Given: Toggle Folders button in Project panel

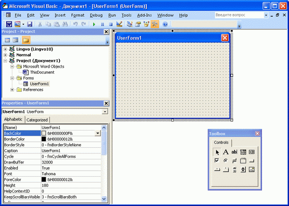Looking at the screenshot, I should (26, 40).
